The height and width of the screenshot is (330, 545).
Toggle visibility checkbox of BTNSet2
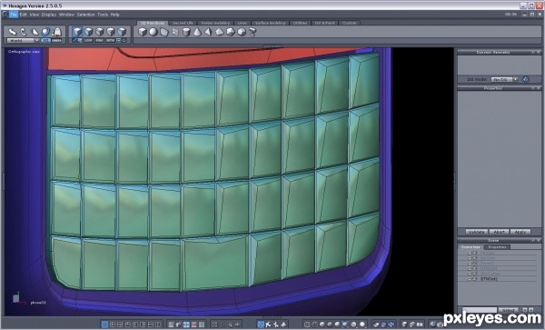click(475, 279)
